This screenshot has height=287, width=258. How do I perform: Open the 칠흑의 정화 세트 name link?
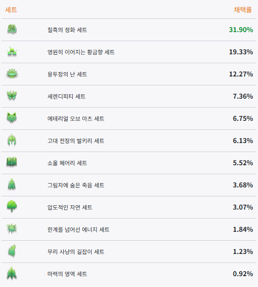tap(67, 30)
